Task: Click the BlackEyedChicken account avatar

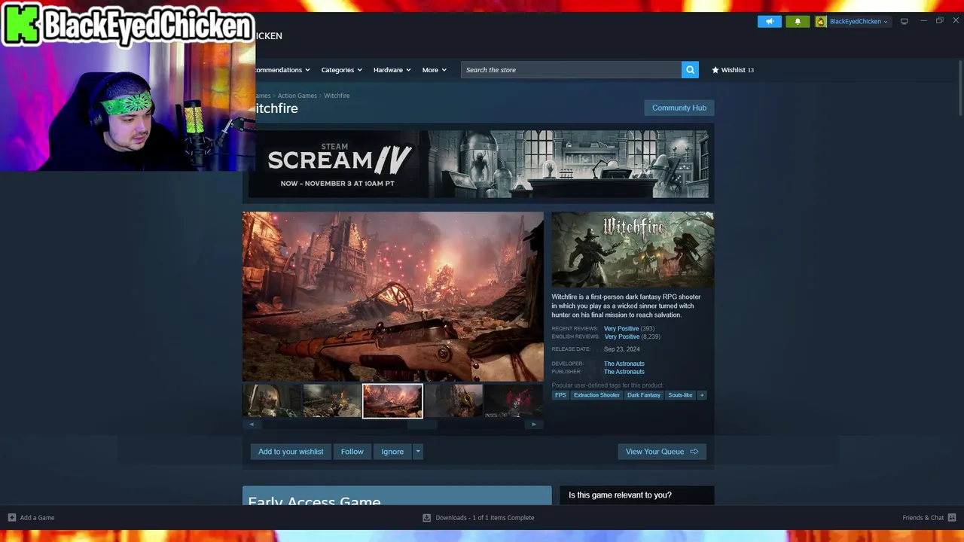Action: 821,21
